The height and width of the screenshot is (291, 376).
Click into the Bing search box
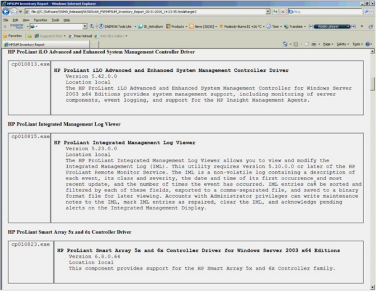(328, 12)
